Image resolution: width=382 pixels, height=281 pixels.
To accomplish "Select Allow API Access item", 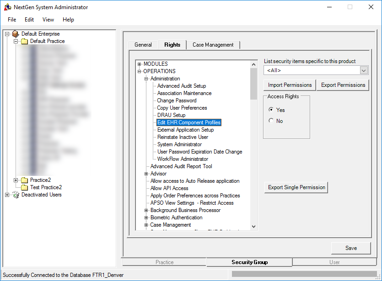I will 169,188.
